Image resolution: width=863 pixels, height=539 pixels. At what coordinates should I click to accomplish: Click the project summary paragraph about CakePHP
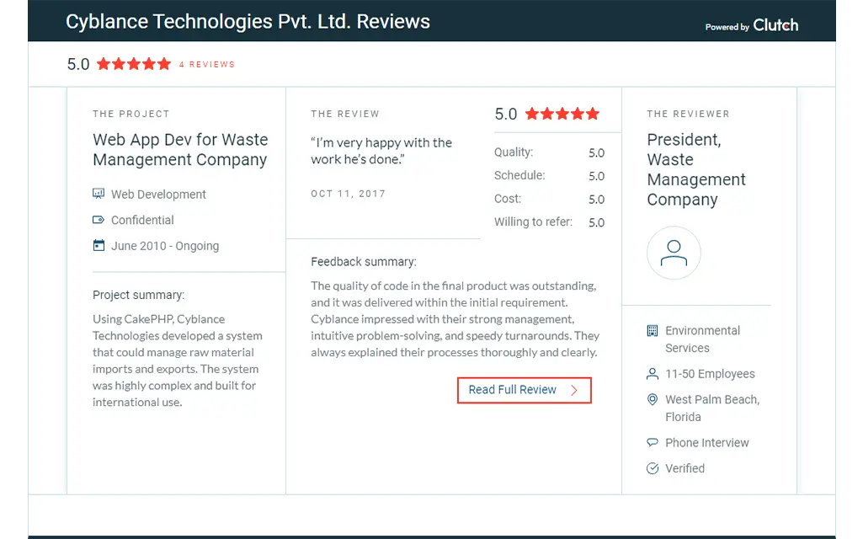[178, 360]
